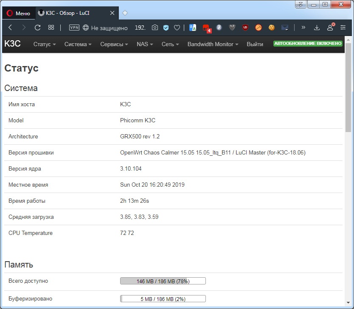Open a new tab with the plus button
Viewport: 354px width, 309px height.
tap(125, 13)
